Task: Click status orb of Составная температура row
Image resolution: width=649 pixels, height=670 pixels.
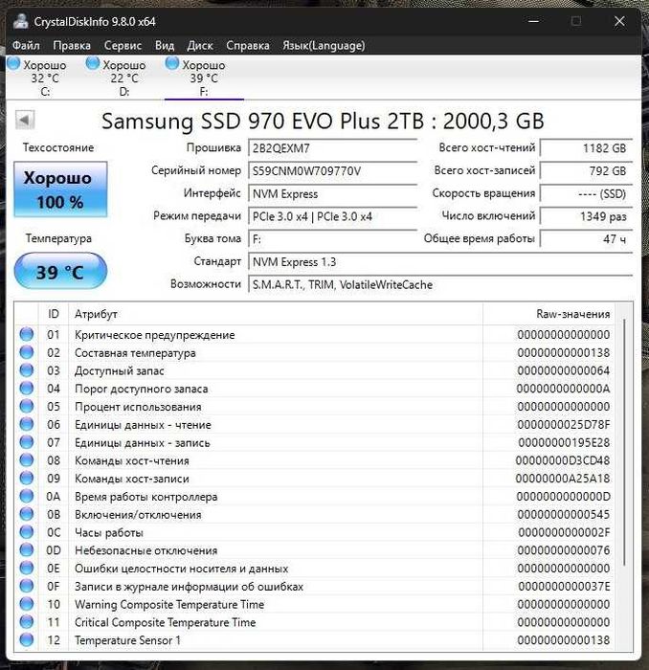Action: (27, 352)
